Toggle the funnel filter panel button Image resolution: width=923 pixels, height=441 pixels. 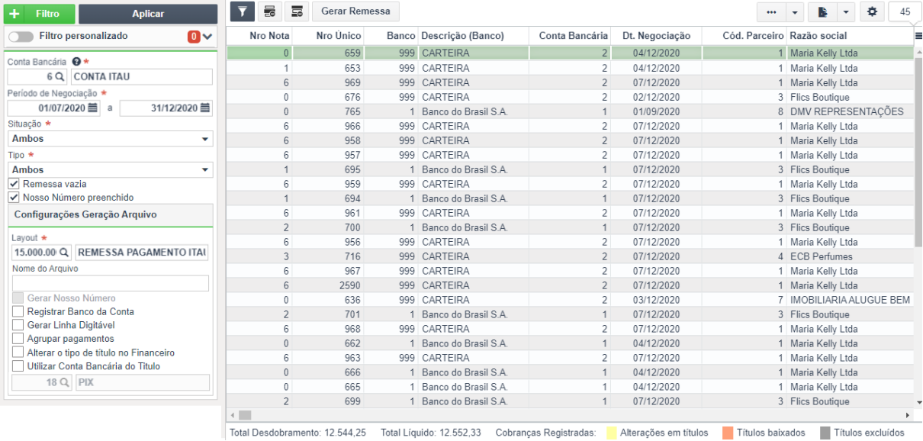click(243, 11)
